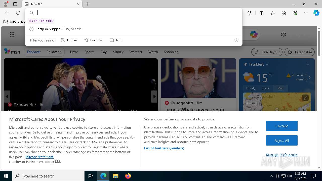Go to the msn logo home
This screenshot has height=181, width=322.
12,52
